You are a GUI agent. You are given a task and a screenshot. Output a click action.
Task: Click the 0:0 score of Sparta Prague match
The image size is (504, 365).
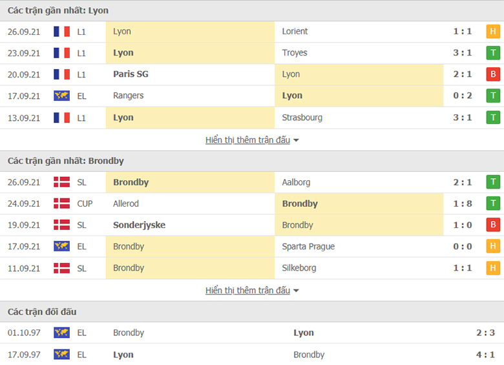pos(463,246)
